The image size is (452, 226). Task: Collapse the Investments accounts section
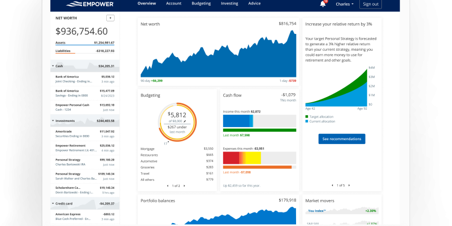point(53,121)
